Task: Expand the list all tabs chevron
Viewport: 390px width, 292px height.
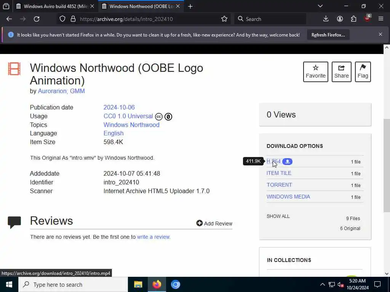Action: [320, 6]
